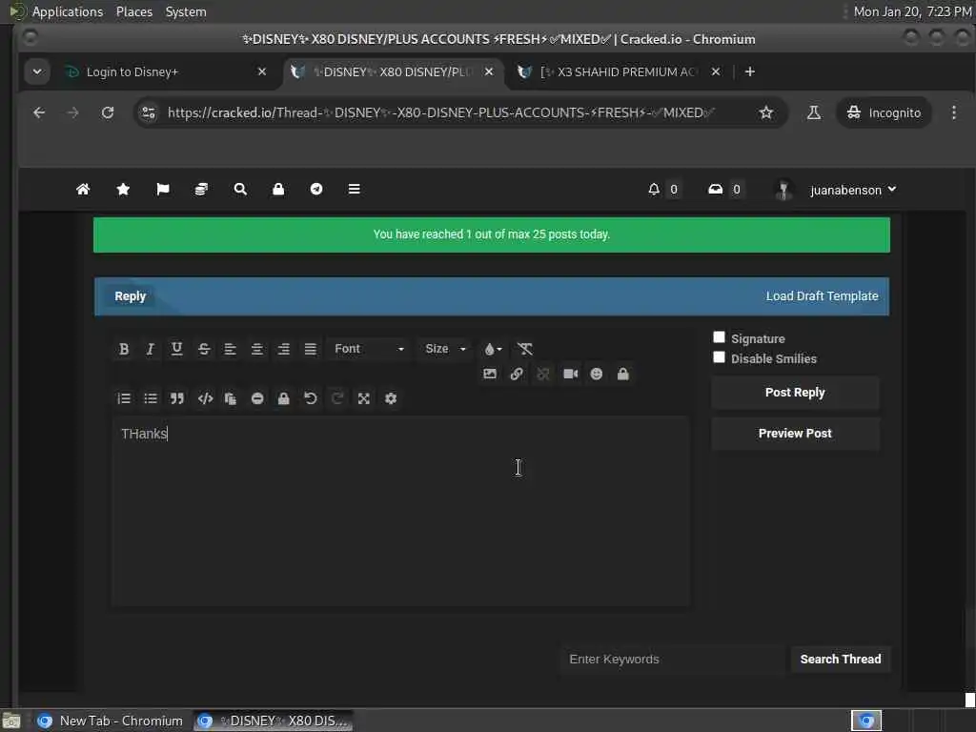This screenshot has height=732, width=976.
Task: Bookmark this page with star icon
Action: 766,112
